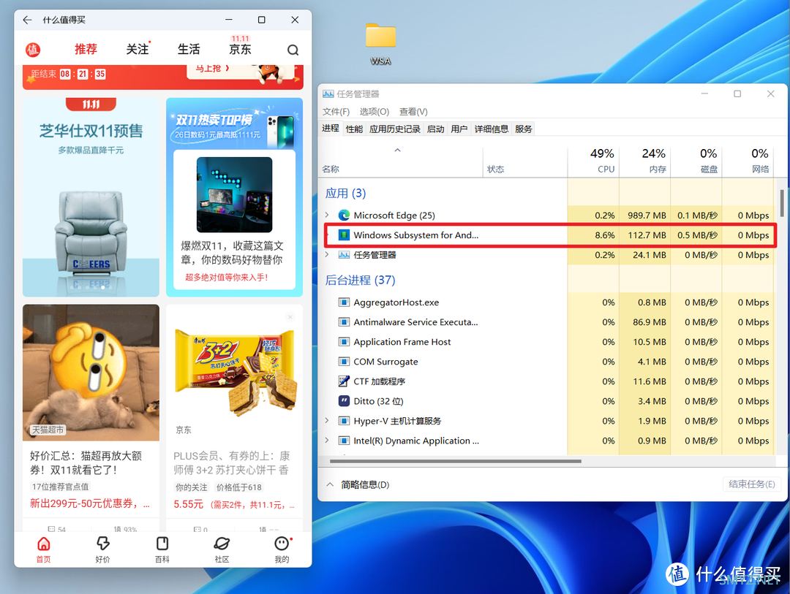
Task: Select the COM Surrogate icon
Action: (344, 362)
